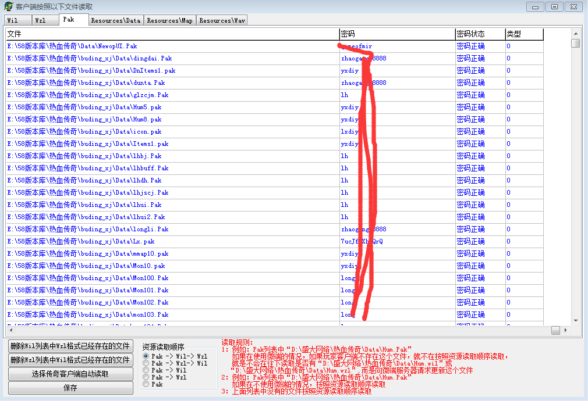This screenshot has height=401, width=588.
Task: Select 'Pak -> Wzl-> Wil' read order
Action: 146,363
